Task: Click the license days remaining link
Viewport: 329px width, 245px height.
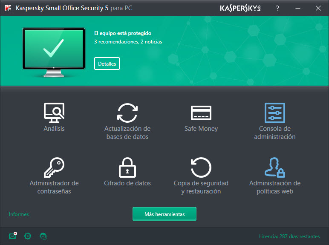Action: coord(289,236)
